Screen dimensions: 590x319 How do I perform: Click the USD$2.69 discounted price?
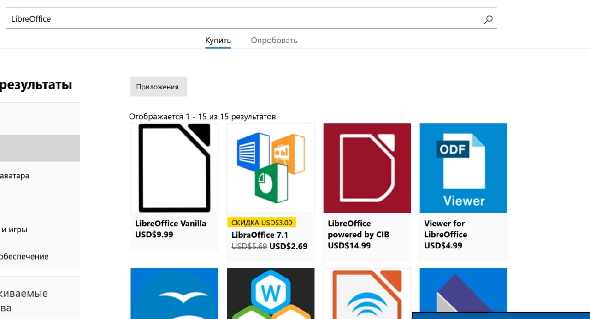(289, 246)
